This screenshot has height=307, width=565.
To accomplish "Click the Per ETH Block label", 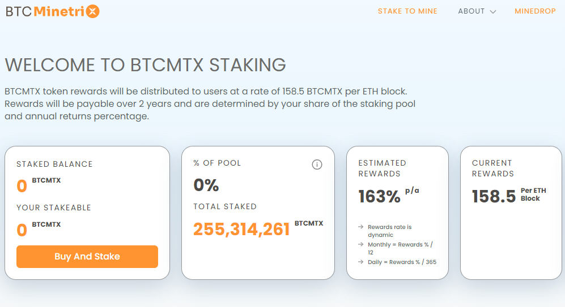I will point(533,194).
